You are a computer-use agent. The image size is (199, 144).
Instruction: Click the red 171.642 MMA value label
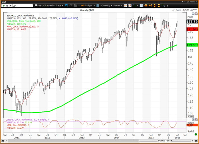(192, 29)
